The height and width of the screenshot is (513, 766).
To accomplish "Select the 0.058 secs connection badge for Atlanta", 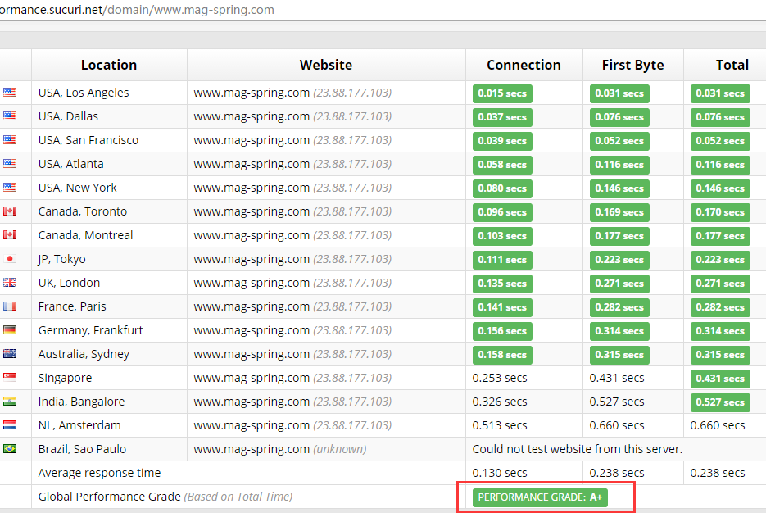I will pos(502,165).
